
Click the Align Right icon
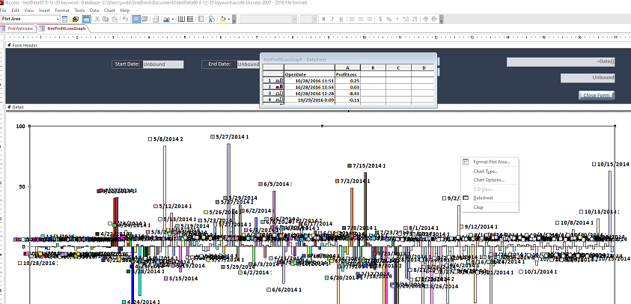click(x=369, y=19)
